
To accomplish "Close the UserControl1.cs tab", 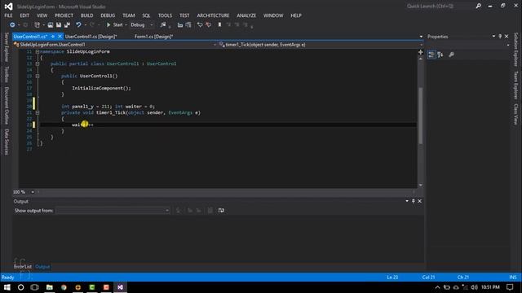I will point(60,37).
